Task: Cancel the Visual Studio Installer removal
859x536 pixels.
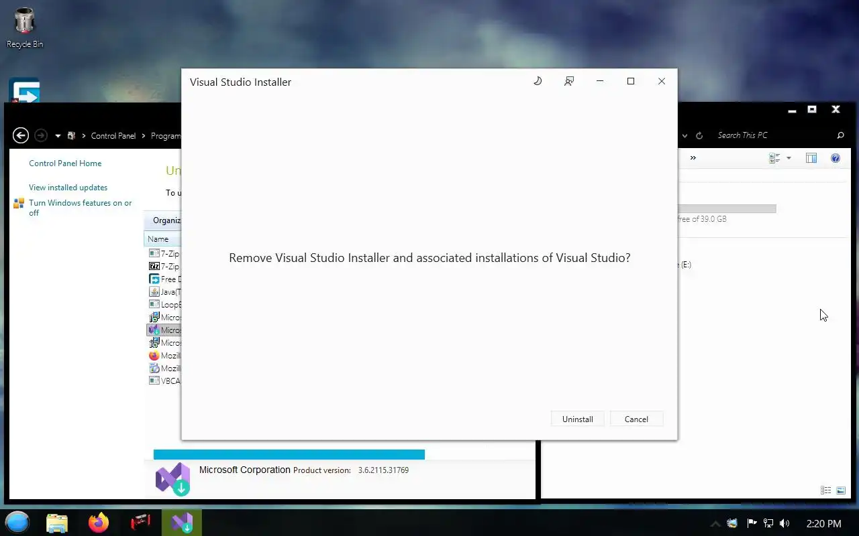Action: (636, 419)
